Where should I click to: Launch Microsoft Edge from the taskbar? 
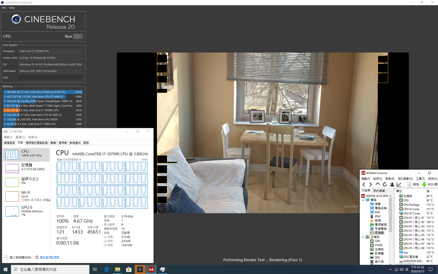[x=107, y=269]
